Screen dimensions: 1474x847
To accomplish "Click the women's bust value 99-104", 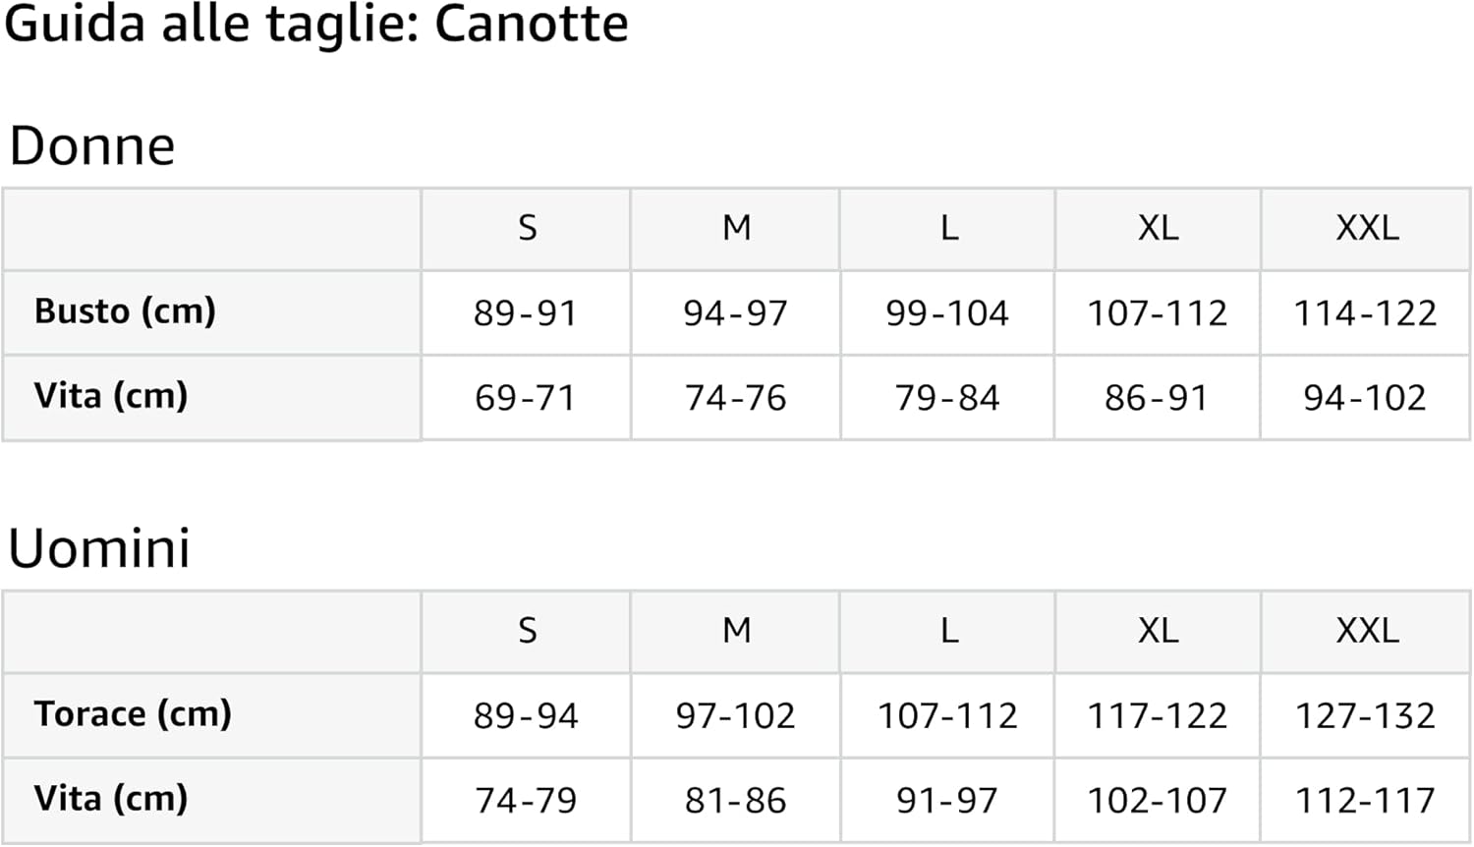I will coord(947,313).
